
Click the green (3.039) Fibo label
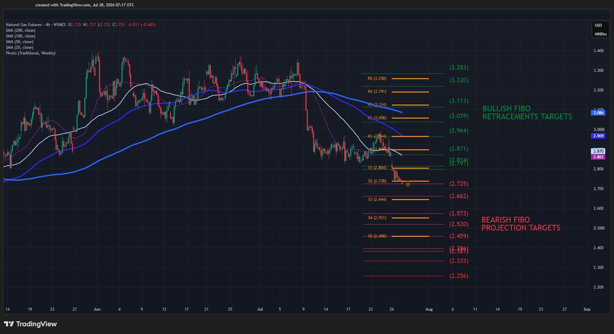pos(459,116)
